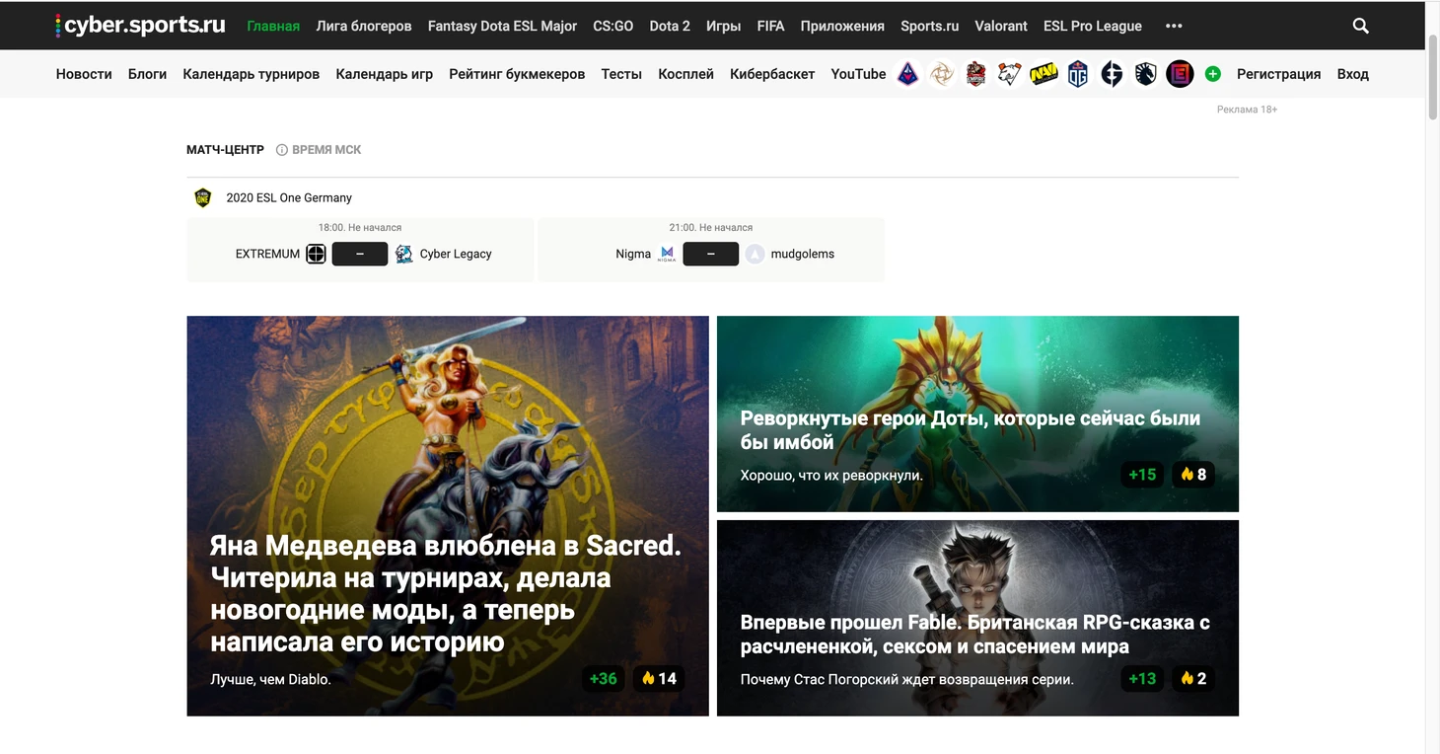Open EXTREMUM vs Cyber Legacy match score
The height and width of the screenshot is (754, 1440).
pos(359,254)
